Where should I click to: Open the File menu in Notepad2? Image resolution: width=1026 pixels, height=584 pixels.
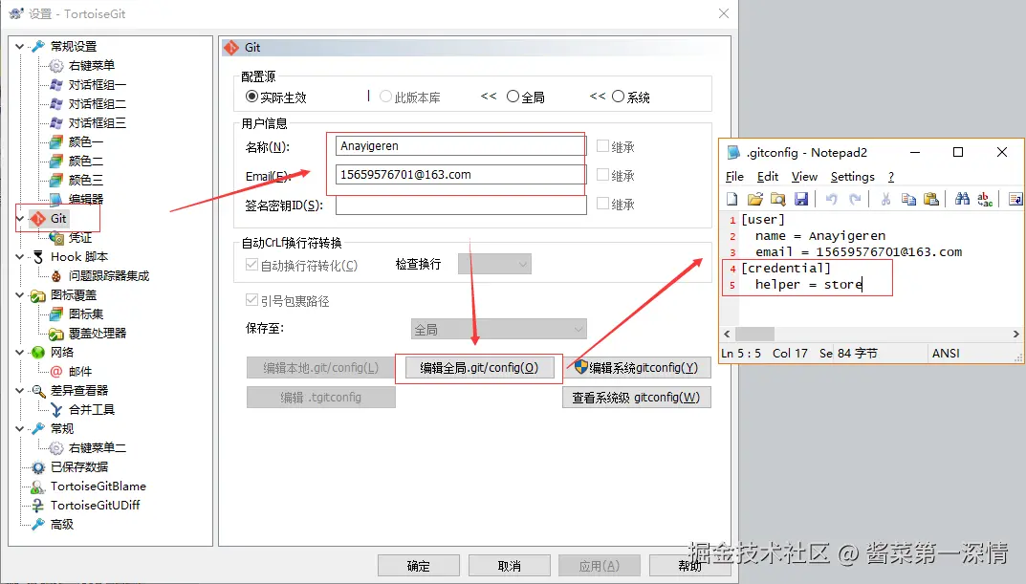pyautogui.click(x=734, y=177)
